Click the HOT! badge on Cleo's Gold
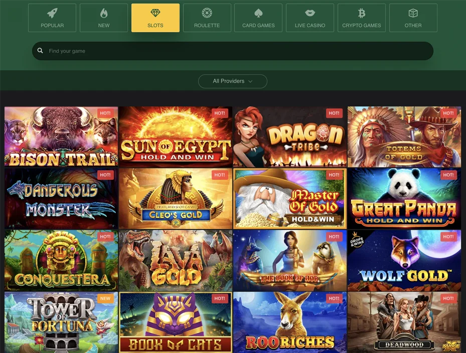Image resolution: width=466 pixels, height=353 pixels. pyautogui.click(x=220, y=175)
